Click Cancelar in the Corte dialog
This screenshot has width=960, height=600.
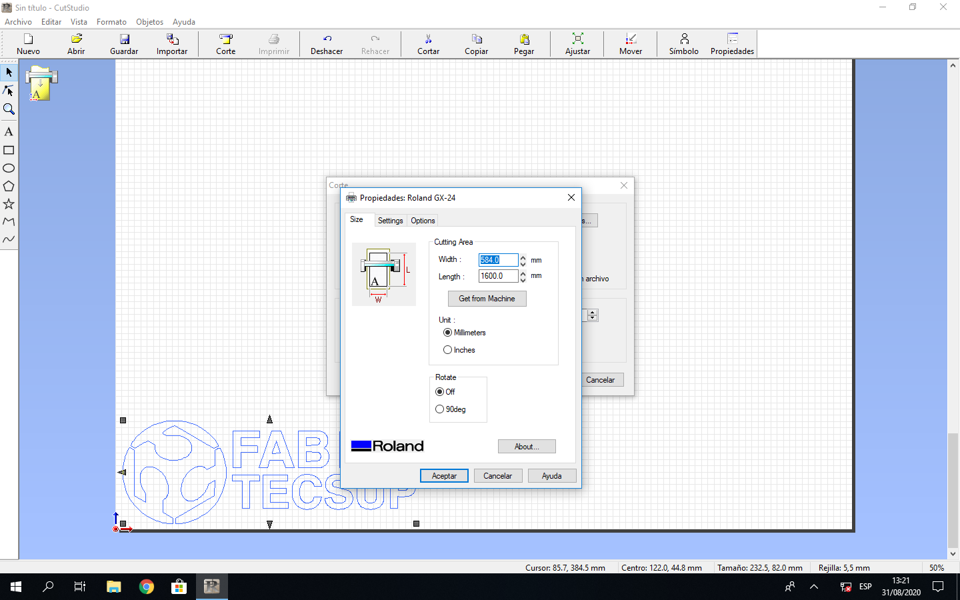[x=601, y=380]
